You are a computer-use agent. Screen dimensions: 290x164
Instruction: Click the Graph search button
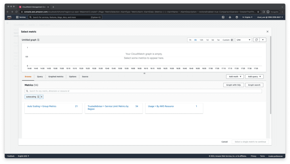tap(254, 85)
